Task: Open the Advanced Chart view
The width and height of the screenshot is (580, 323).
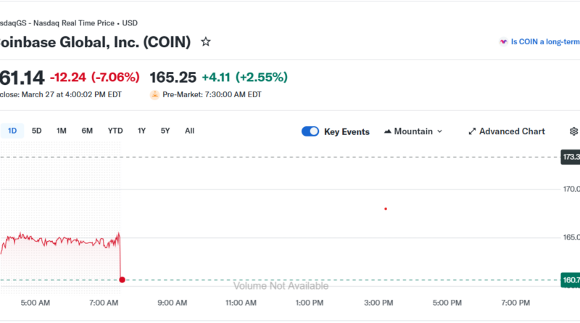Action: 507,131
